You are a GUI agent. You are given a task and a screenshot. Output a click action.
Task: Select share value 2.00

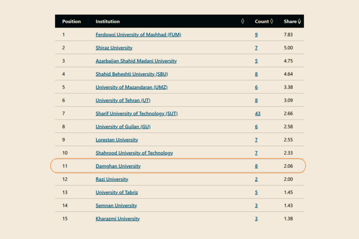point(288,179)
